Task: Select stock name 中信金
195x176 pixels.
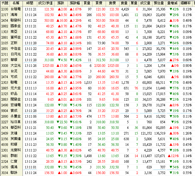Action: pyautogui.click(x=16, y=49)
